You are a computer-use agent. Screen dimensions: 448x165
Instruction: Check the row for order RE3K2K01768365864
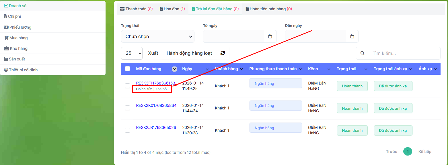(x=128, y=108)
